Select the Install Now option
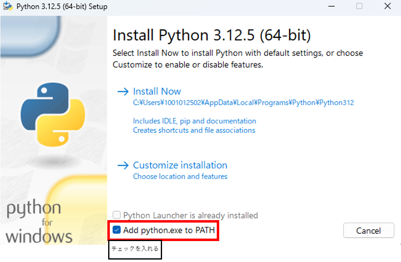Viewport: 401px width, 262px height. click(x=157, y=92)
